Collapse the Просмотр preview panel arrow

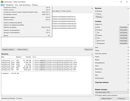pos(92,54)
